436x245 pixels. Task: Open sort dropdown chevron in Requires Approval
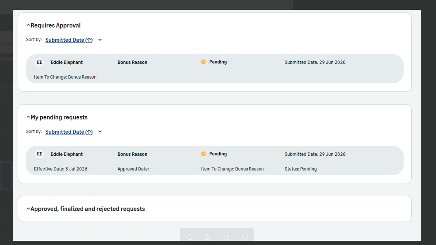[100, 40]
